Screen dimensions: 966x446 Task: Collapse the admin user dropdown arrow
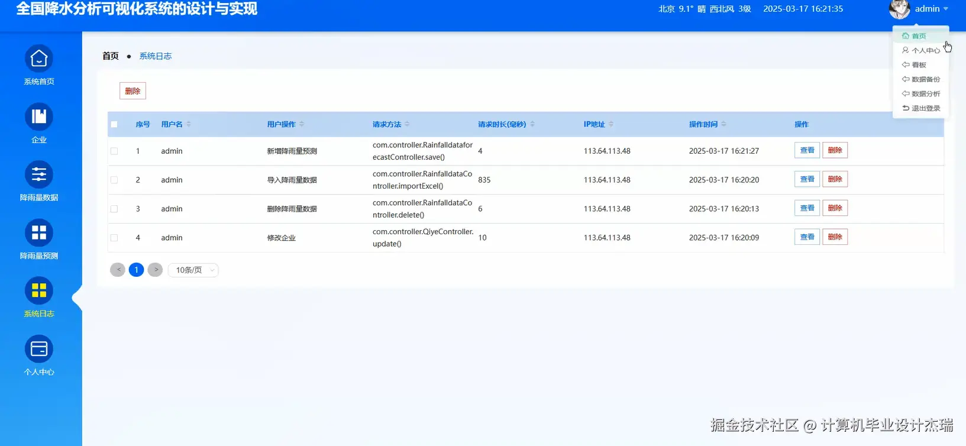[x=946, y=9]
